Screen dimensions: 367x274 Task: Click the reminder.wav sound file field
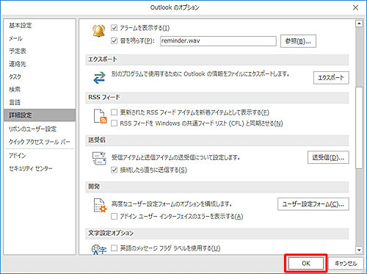click(x=218, y=41)
